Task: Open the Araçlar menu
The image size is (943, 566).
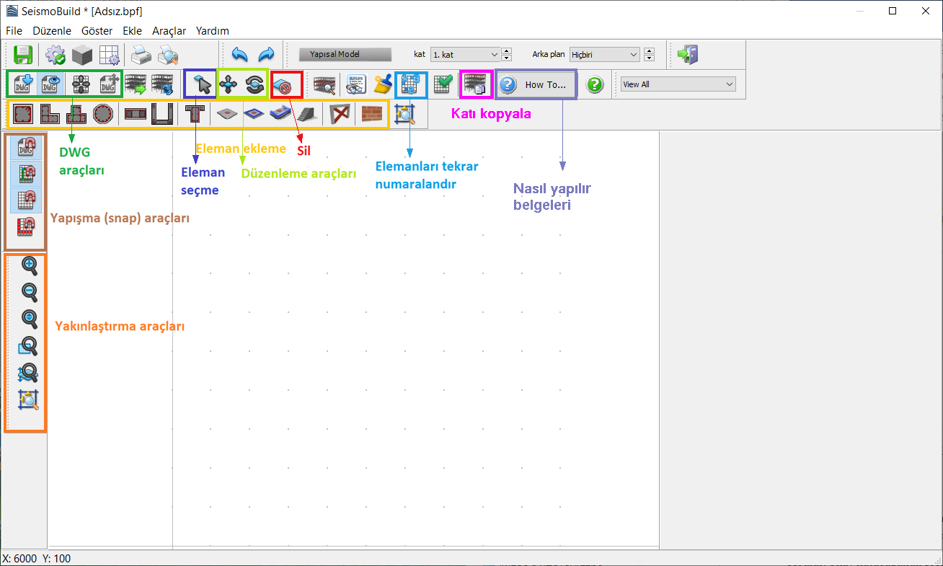Action: click(x=169, y=31)
